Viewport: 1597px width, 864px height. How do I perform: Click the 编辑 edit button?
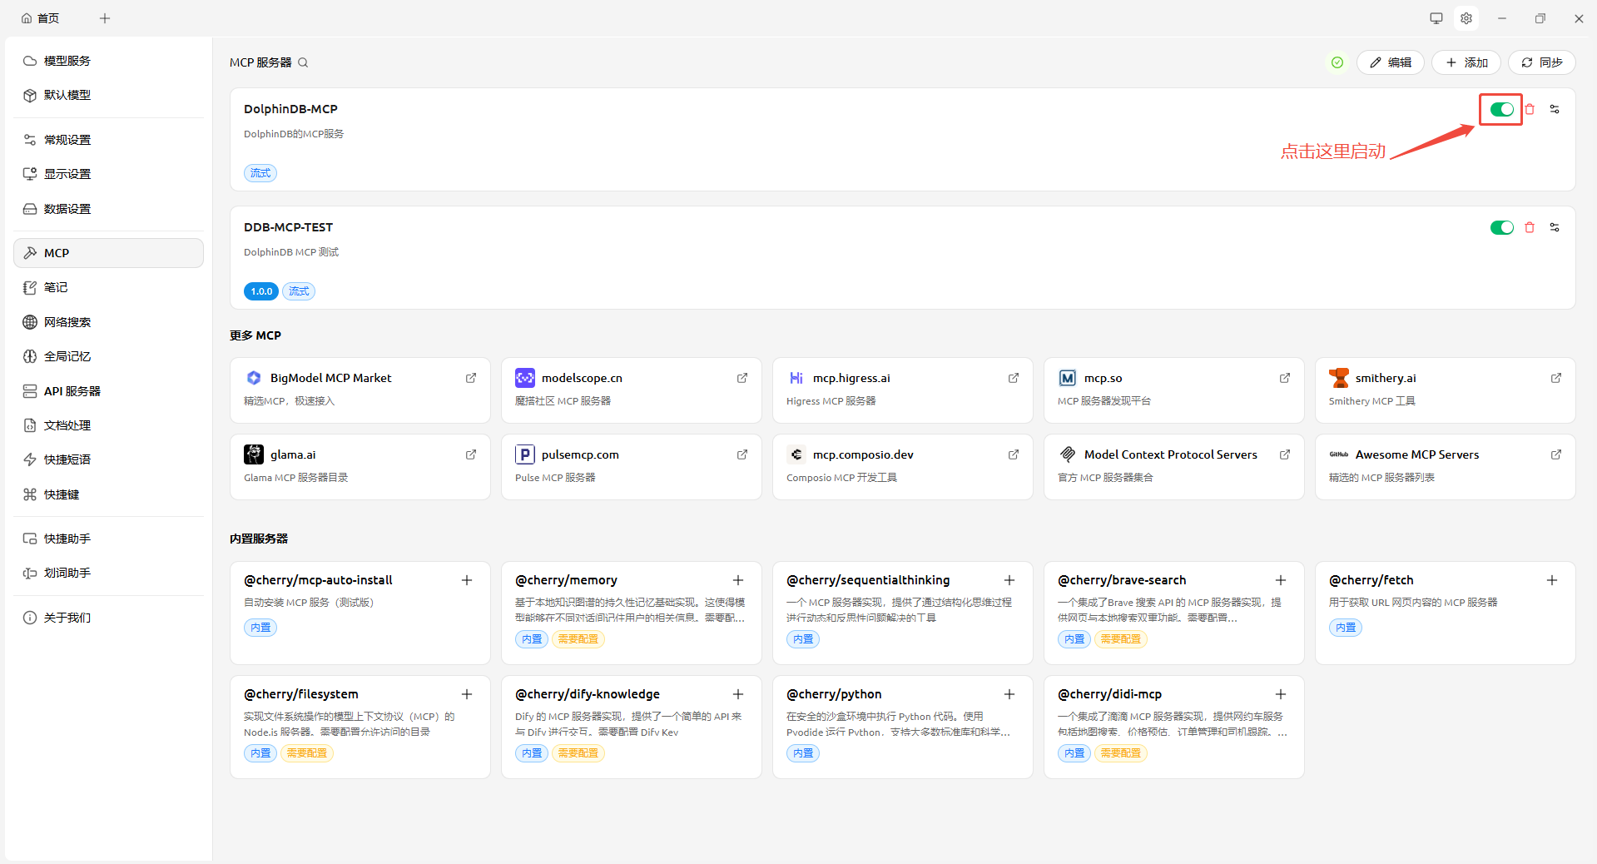[x=1391, y=62]
